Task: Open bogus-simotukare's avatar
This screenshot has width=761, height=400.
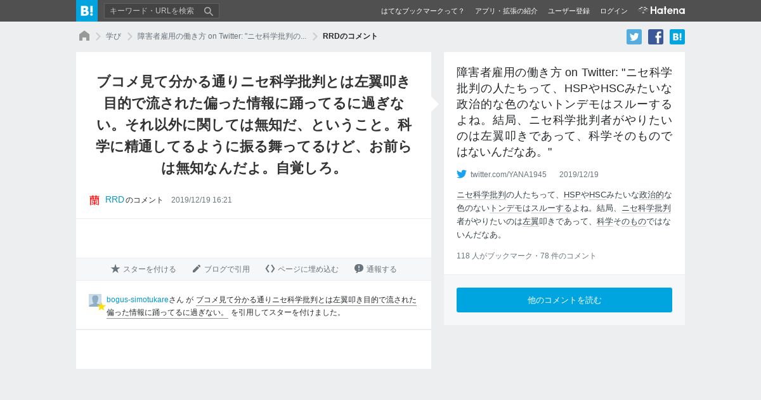Action: 95,300
